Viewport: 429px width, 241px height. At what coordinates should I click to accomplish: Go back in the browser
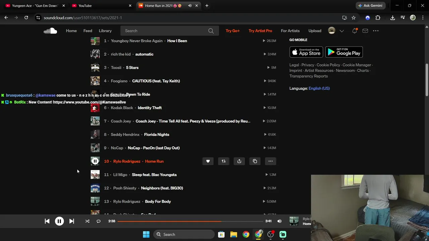[x=6, y=18]
